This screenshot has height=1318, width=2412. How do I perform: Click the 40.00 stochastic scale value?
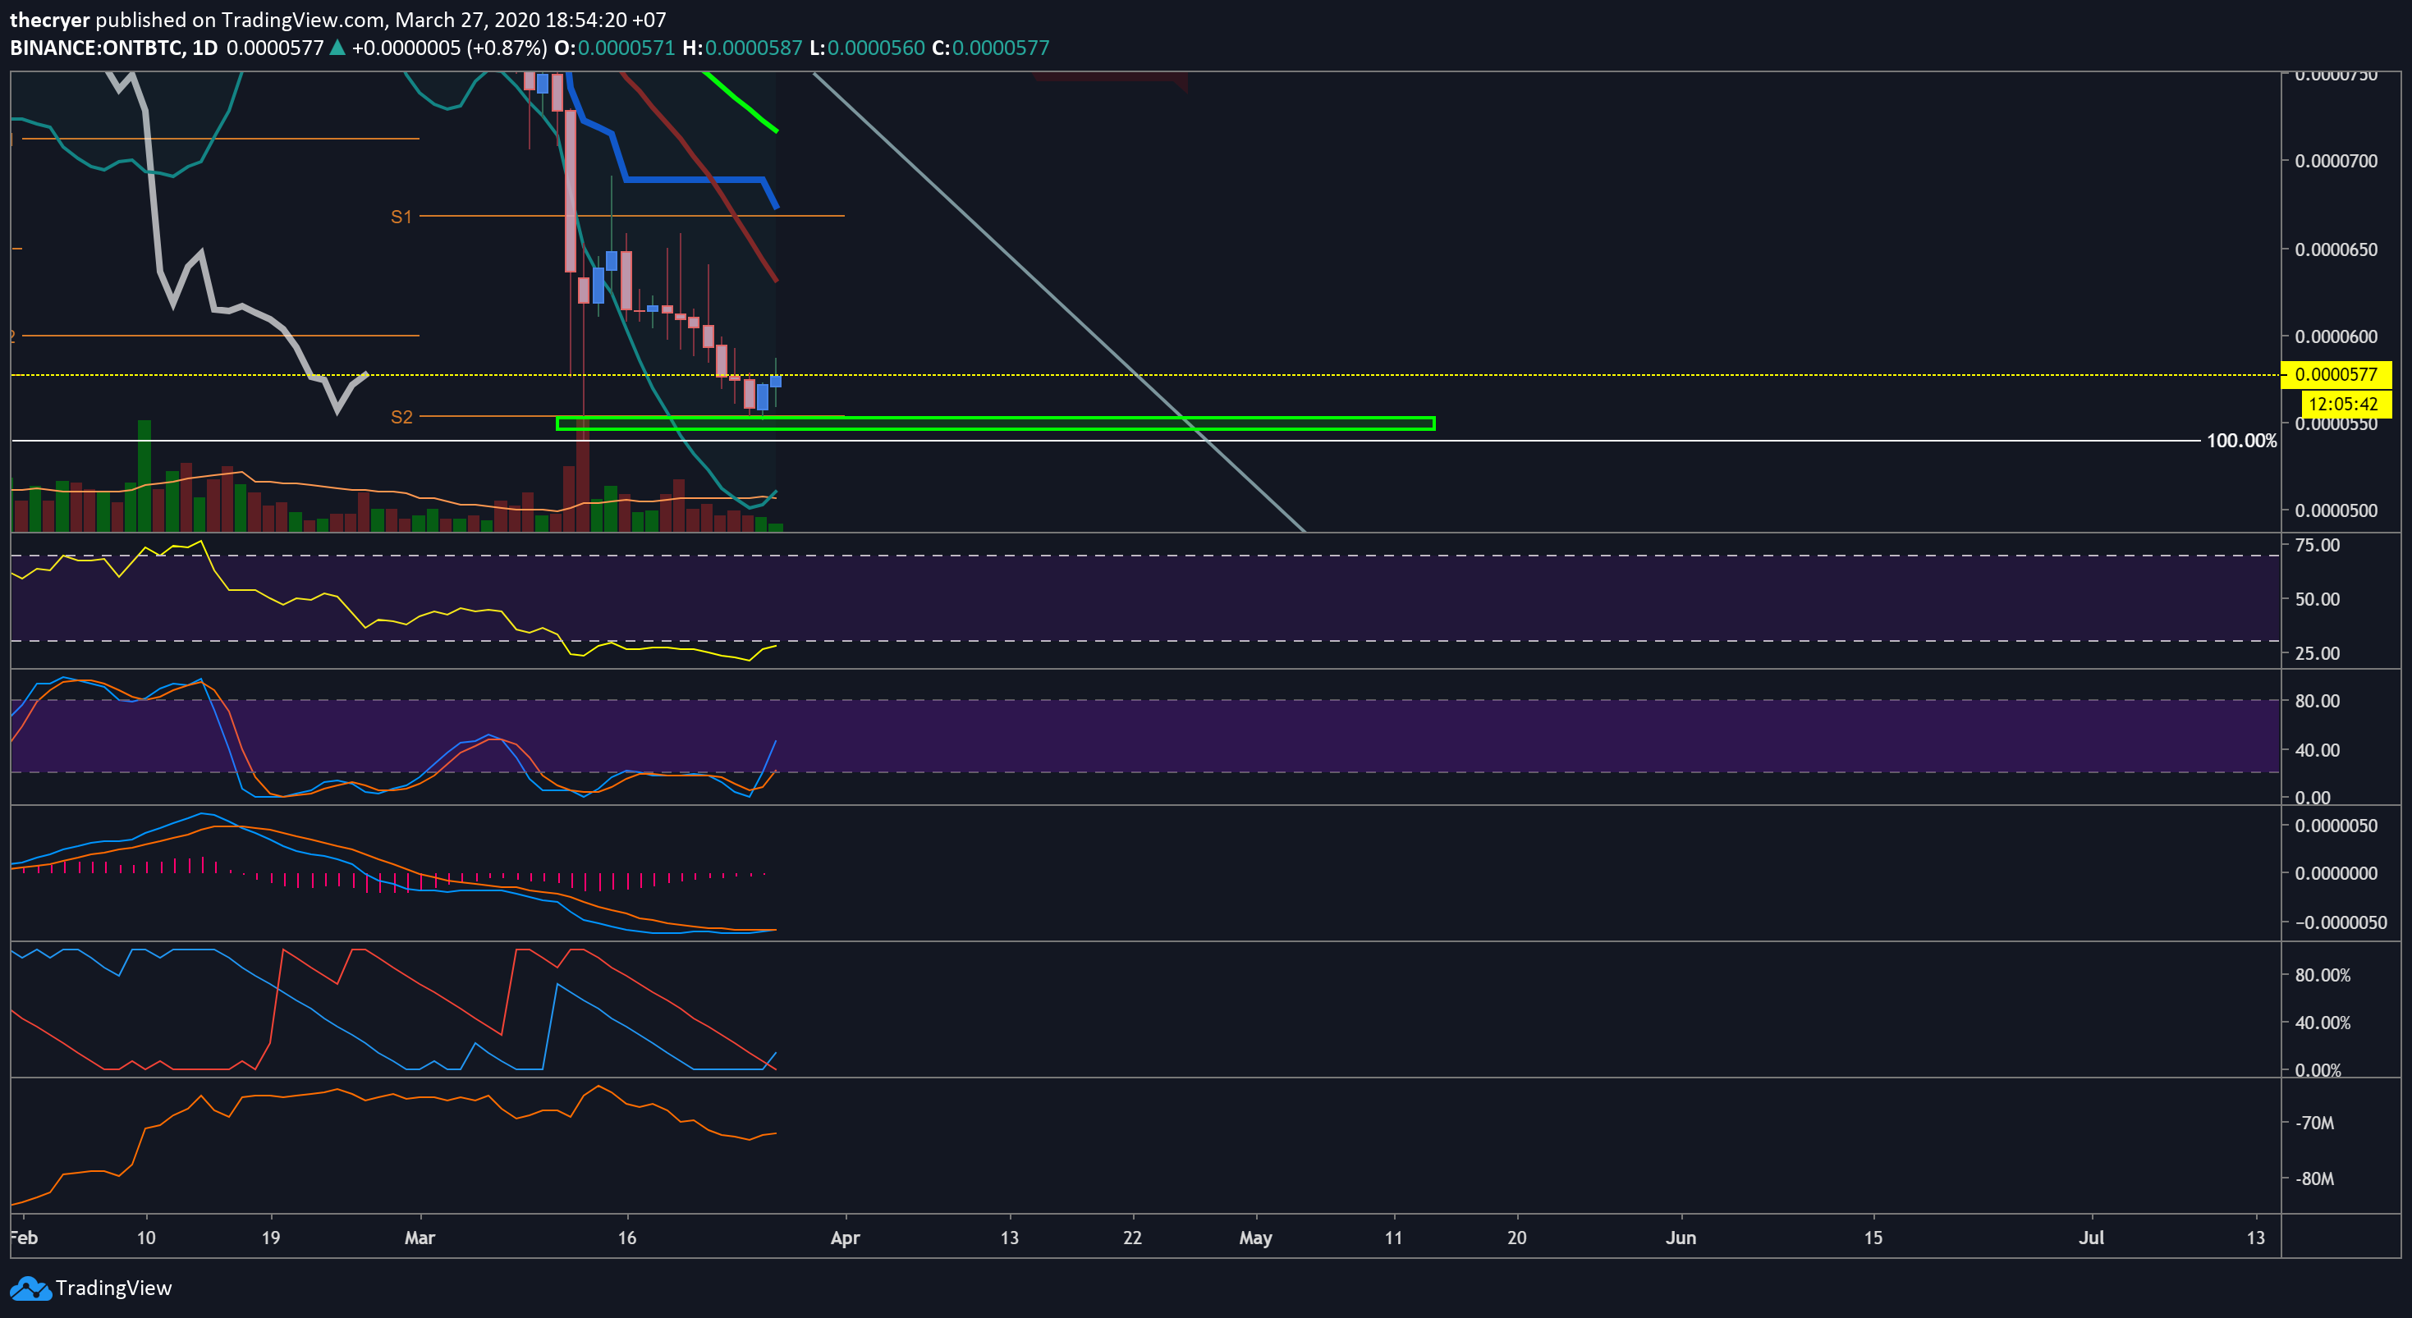coord(2317,750)
